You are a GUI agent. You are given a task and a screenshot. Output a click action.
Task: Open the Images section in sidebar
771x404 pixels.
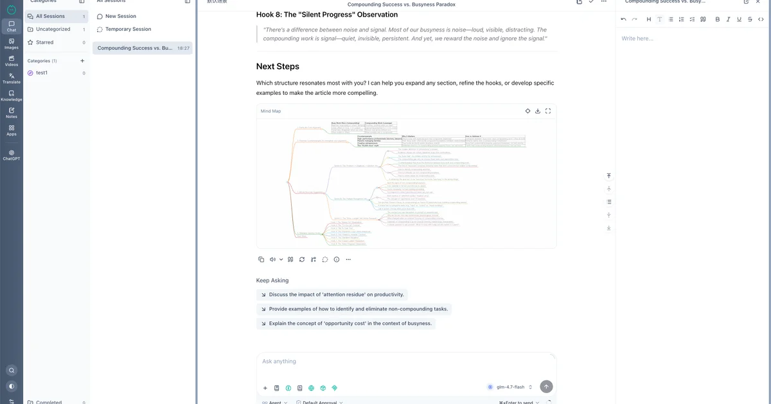point(12,44)
